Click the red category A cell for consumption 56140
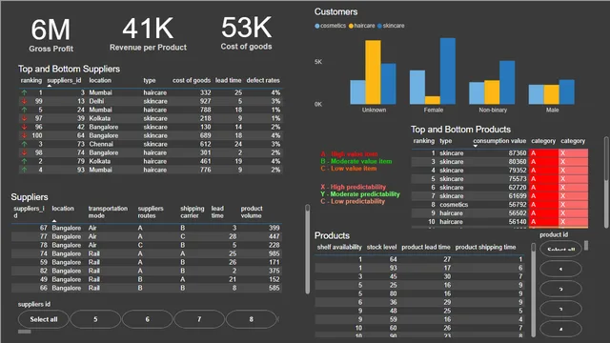 544,222
